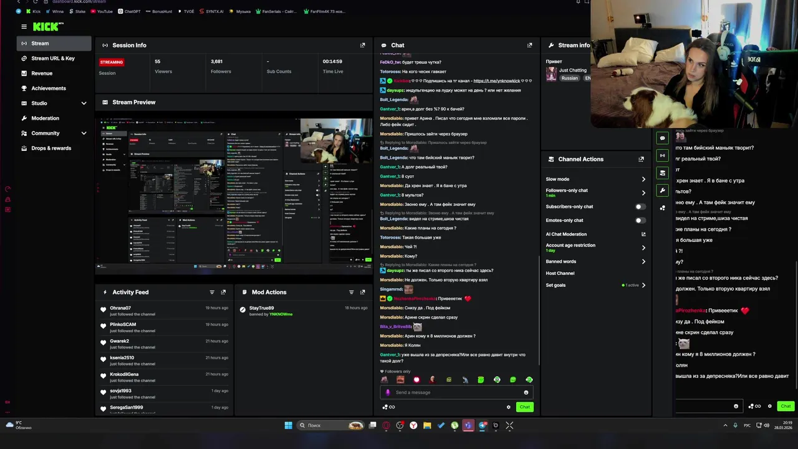This screenshot has height=449, width=798.
Task: Open Revenue in the sidebar
Action: coord(54,74)
